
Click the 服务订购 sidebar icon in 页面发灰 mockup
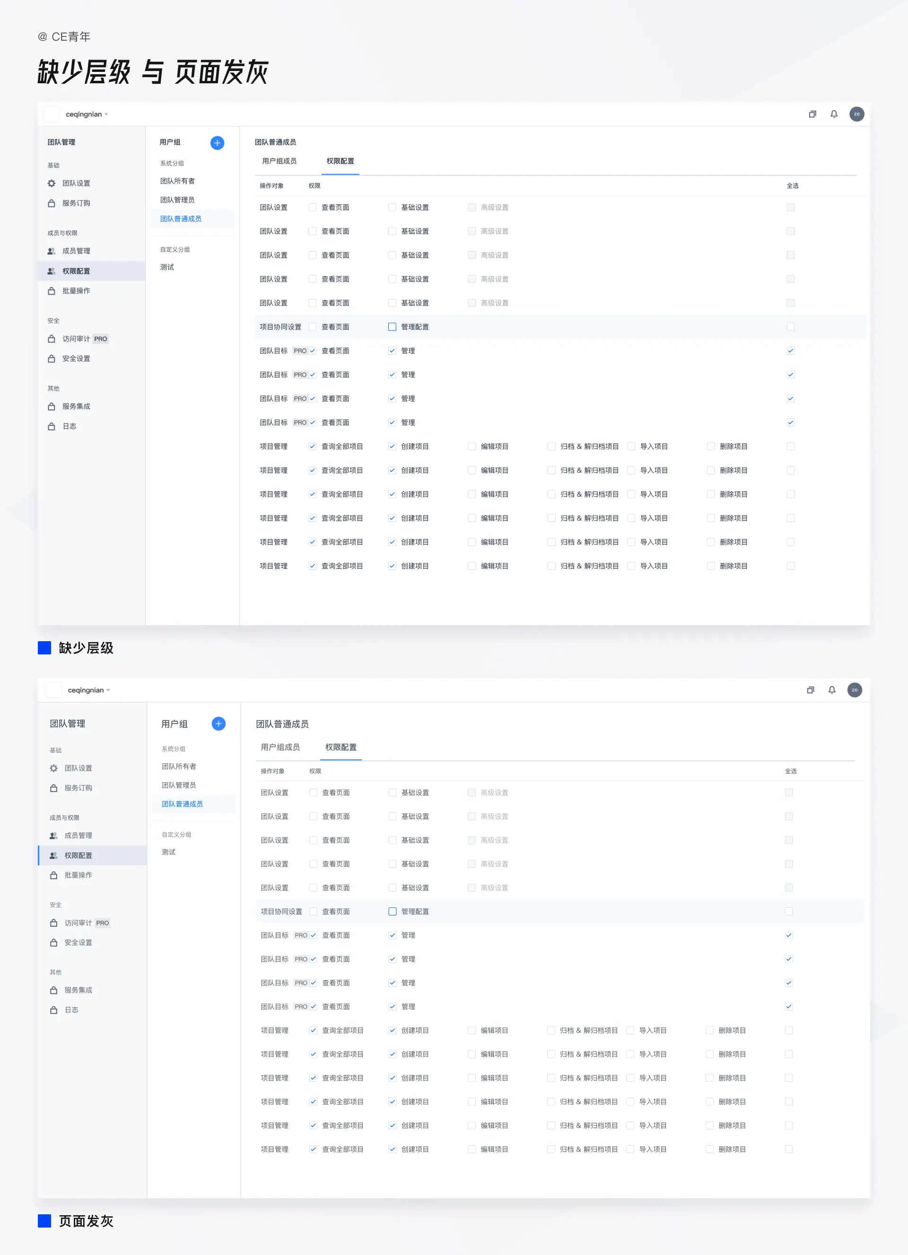pos(53,788)
